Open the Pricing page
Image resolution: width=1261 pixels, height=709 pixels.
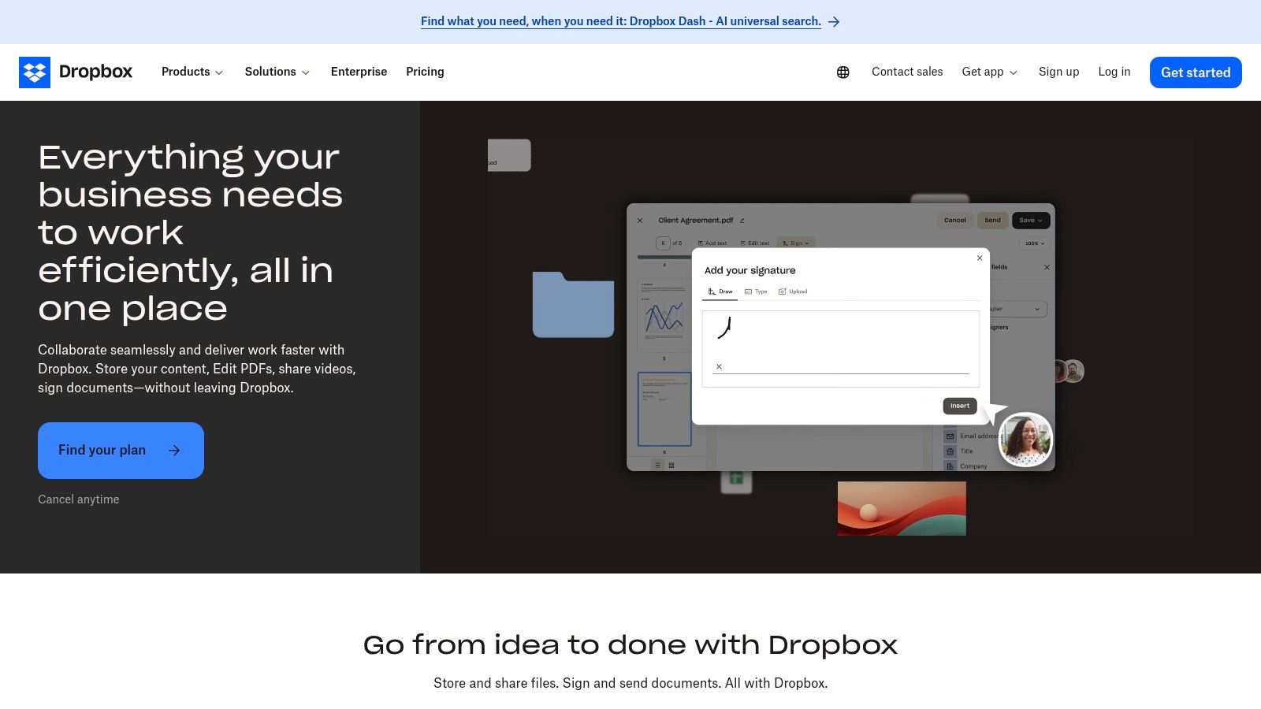click(x=425, y=72)
